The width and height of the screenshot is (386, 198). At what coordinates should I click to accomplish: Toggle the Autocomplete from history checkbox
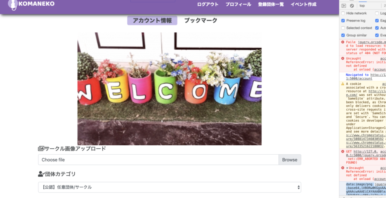(377, 28)
